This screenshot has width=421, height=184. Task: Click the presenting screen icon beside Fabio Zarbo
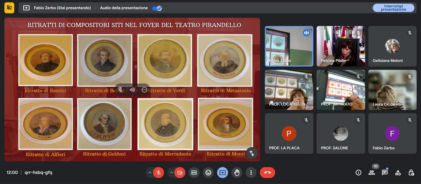pyautogui.click(x=27, y=8)
